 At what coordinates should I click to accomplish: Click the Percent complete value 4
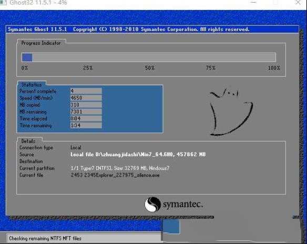tap(86, 91)
